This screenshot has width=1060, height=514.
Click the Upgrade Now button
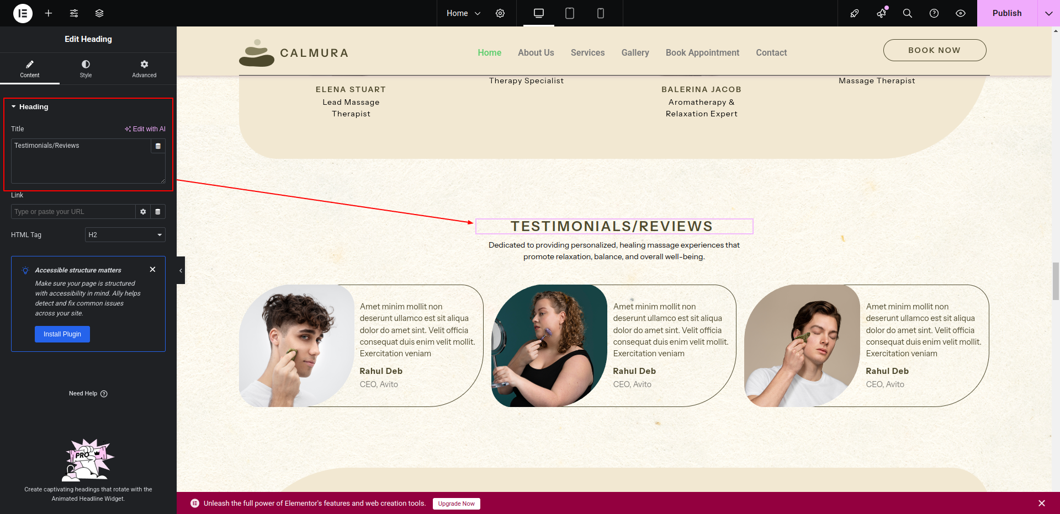pos(456,504)
